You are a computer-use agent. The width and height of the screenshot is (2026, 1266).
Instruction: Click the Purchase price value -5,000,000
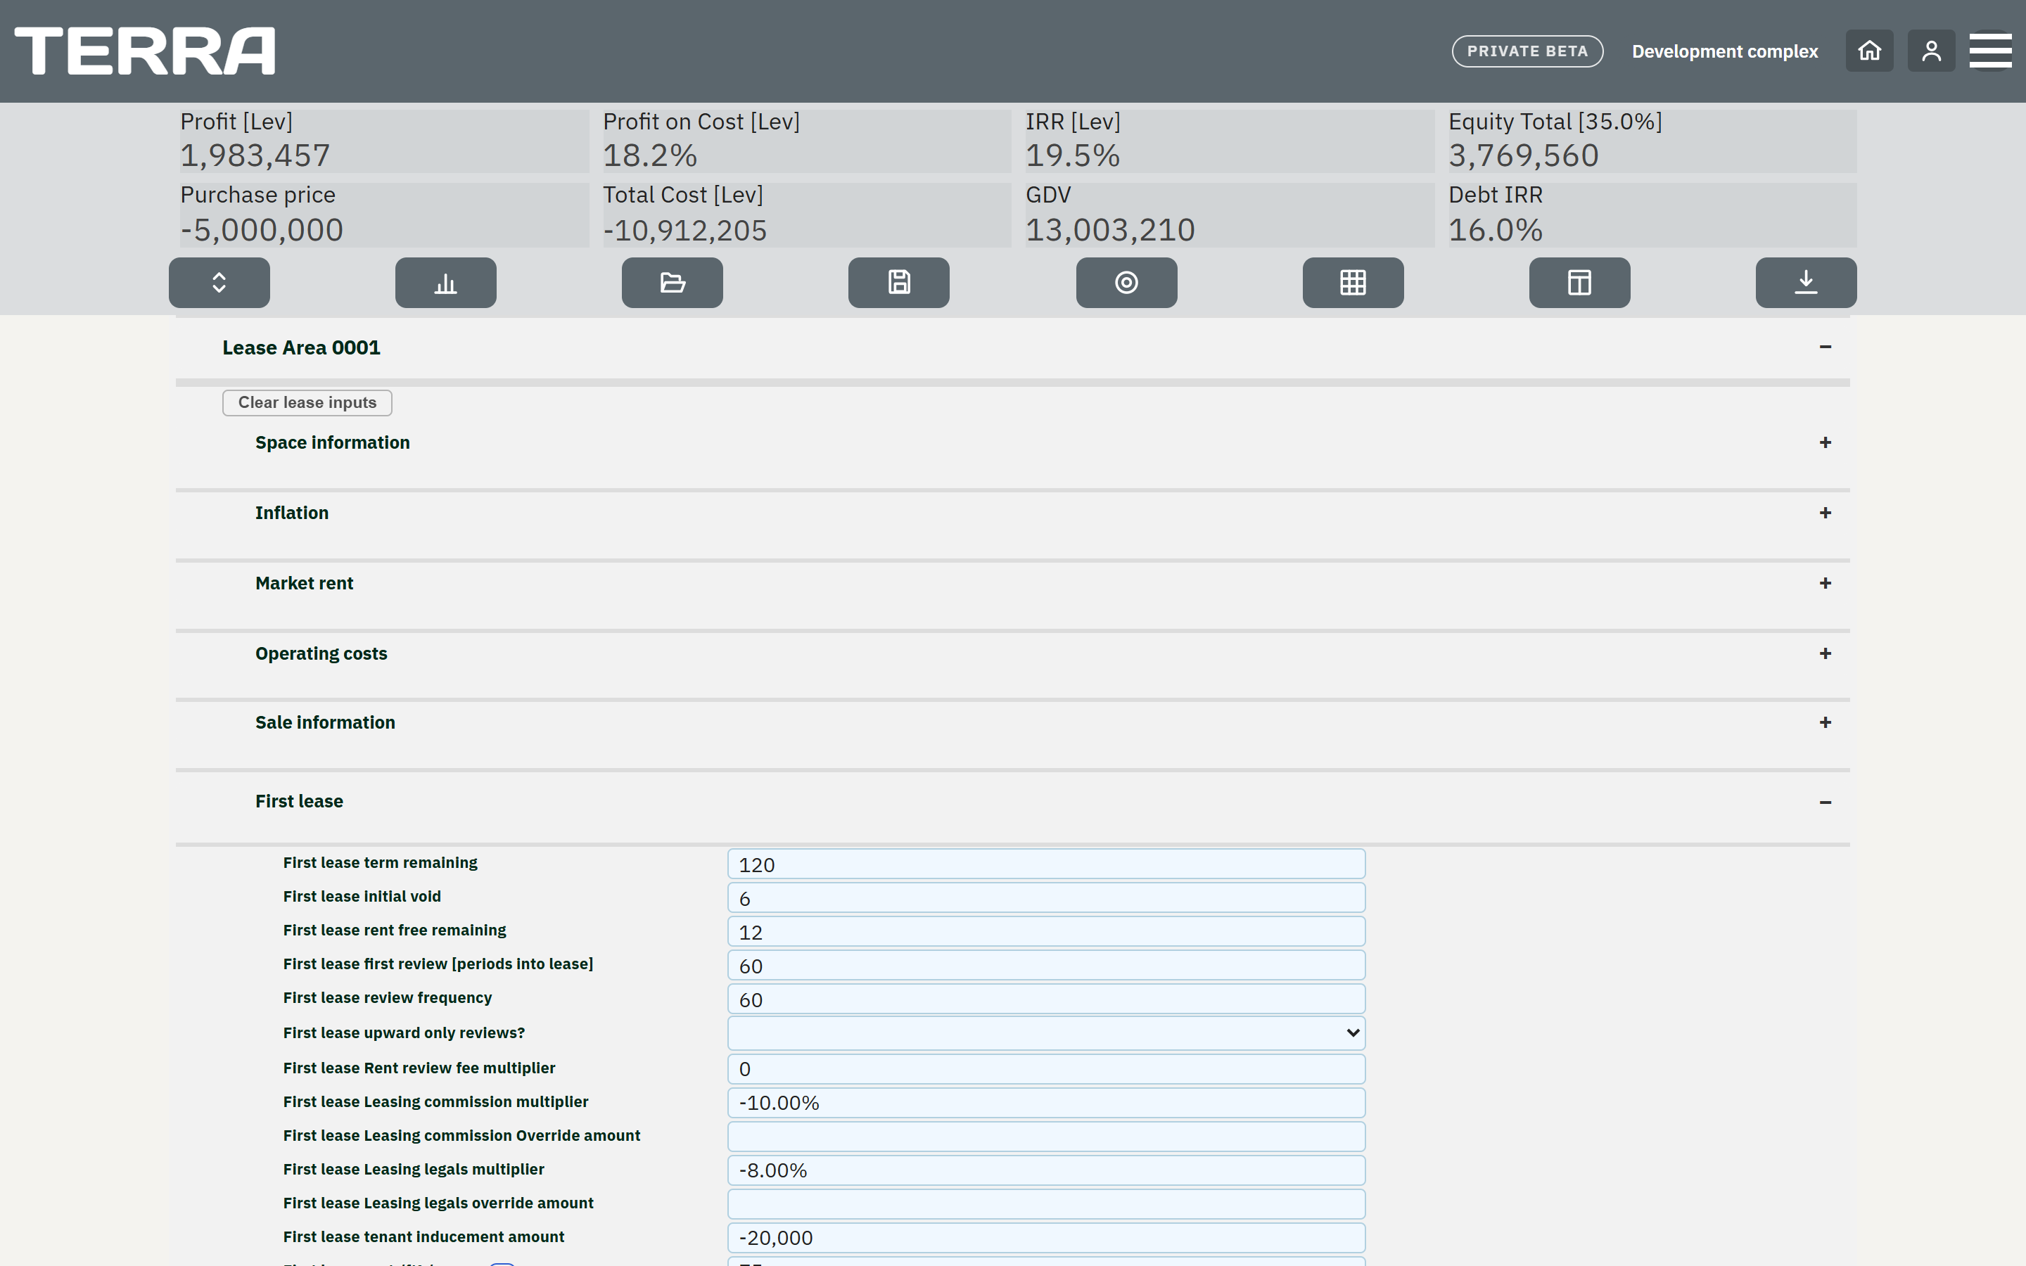coord(262,230)
